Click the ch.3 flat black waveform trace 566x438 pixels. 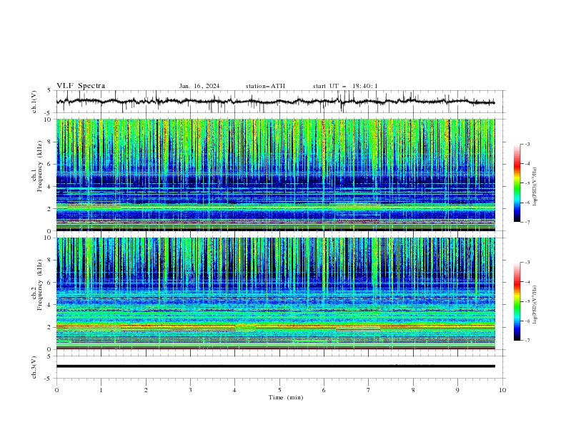click(275, 366)
